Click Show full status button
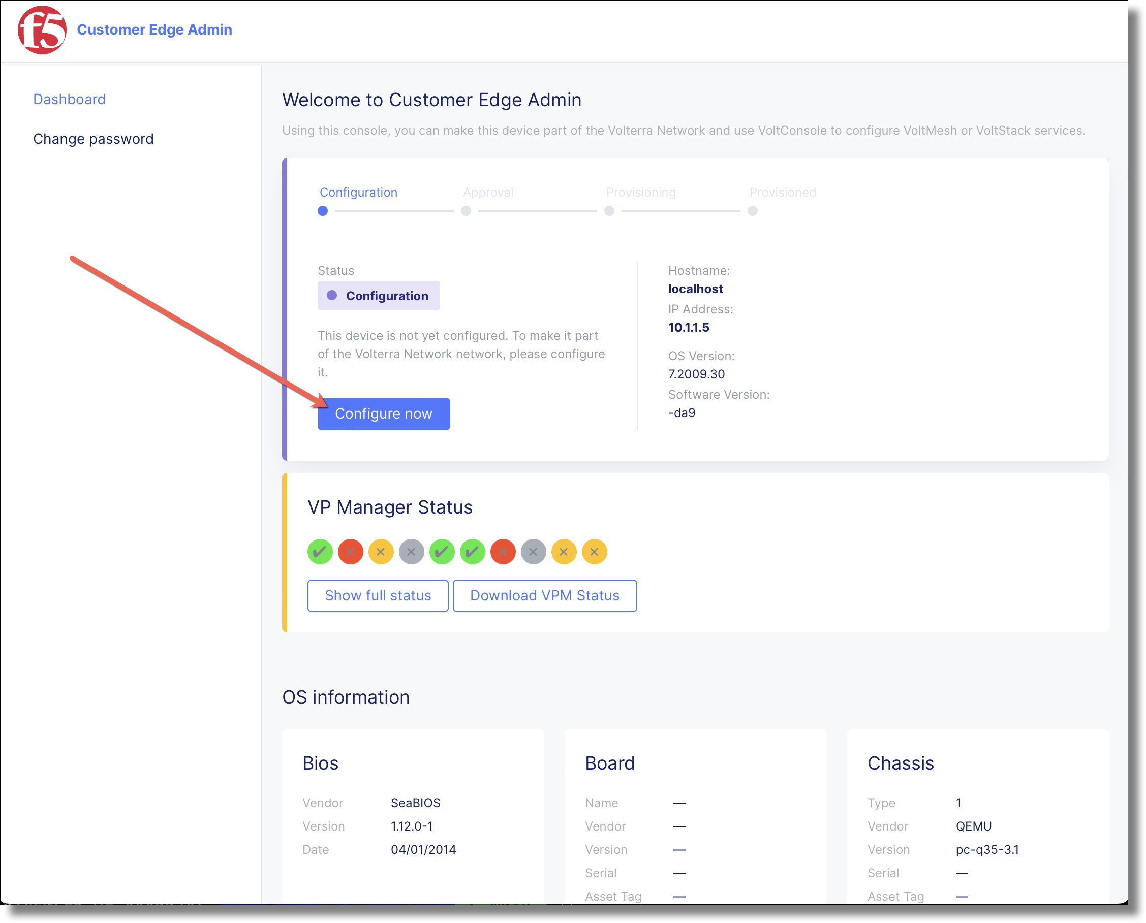The height and width of the screenshot is (923, 1146). (378, 595)
